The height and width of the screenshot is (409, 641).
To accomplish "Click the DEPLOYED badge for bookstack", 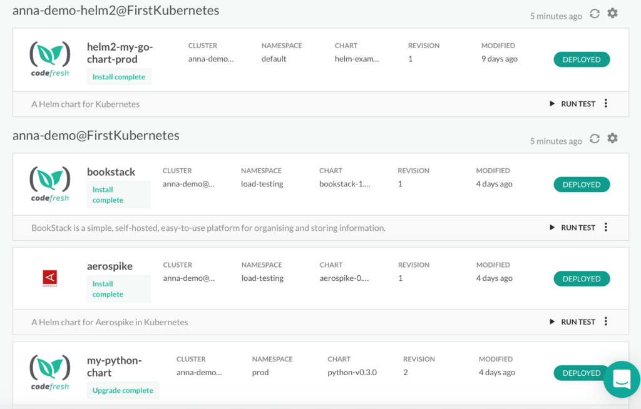I will pos(582,184).
